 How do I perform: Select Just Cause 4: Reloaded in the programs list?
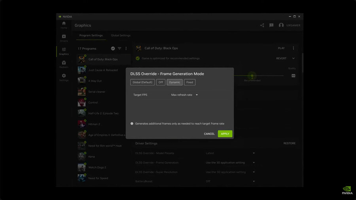pos(103,70)
